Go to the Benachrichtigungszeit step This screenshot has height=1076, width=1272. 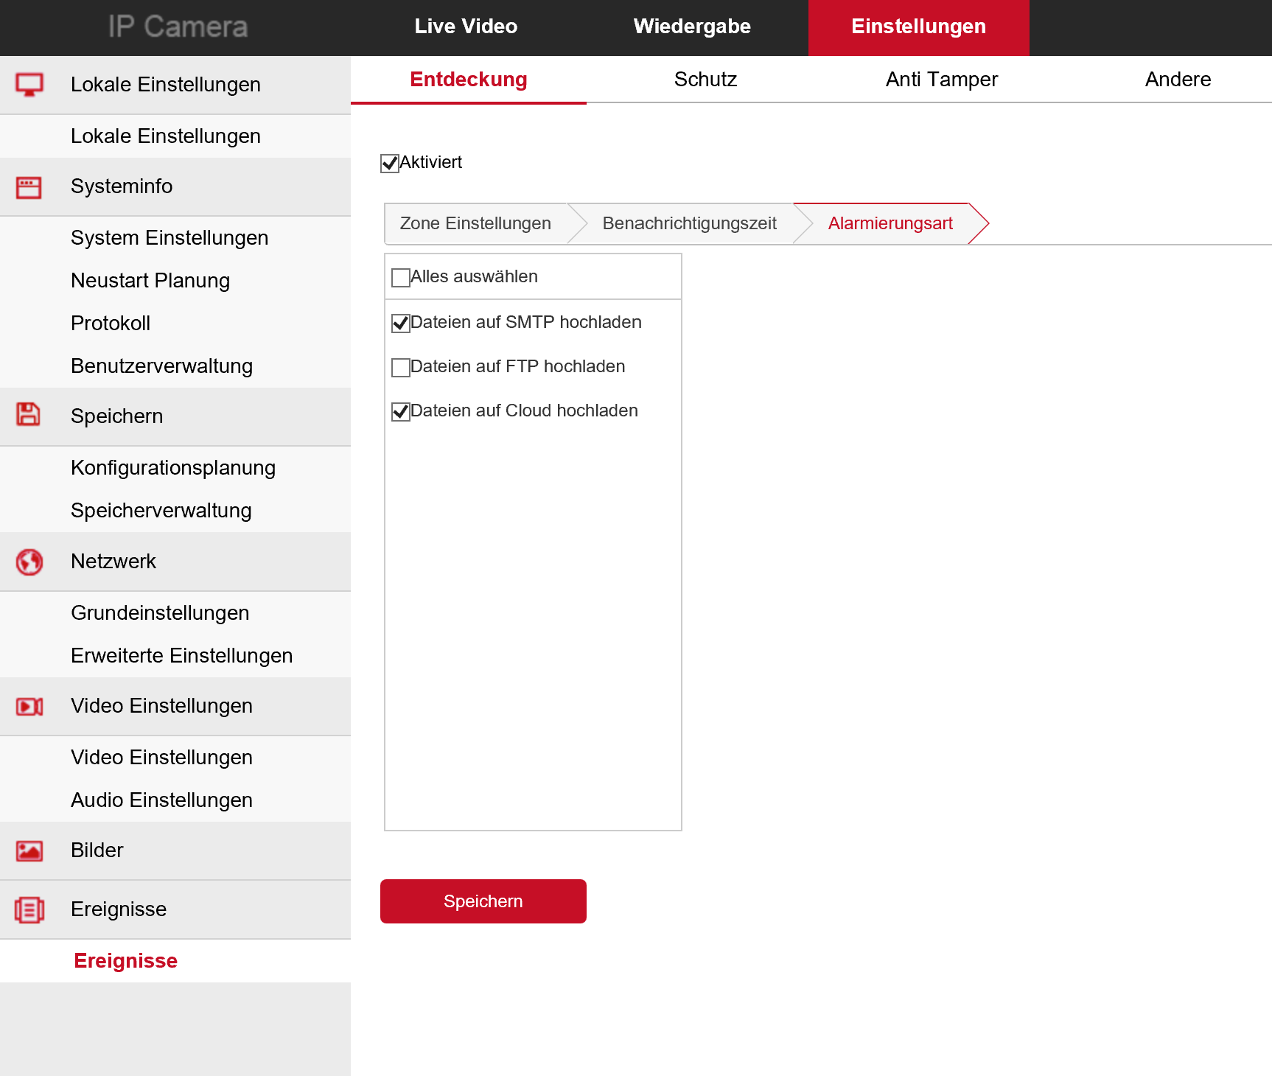tap(689, 223)
